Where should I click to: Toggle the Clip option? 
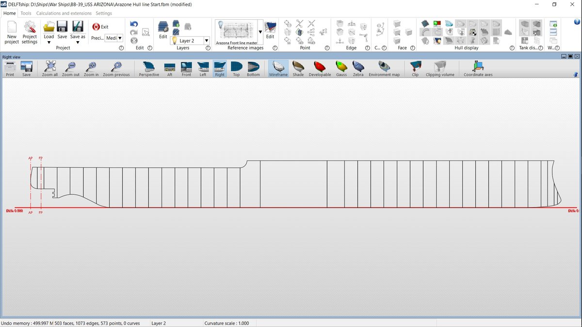[415, 68]
